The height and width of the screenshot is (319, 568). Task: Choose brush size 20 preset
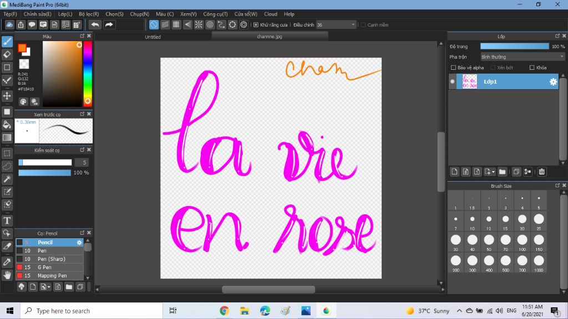[522, 222]
